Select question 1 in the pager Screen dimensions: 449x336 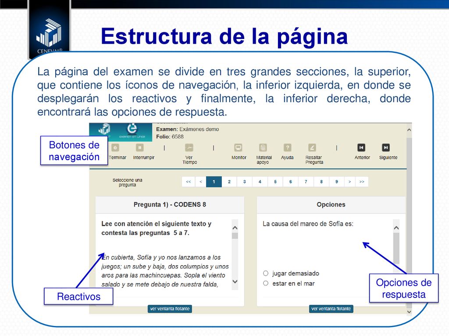[214, 182]
